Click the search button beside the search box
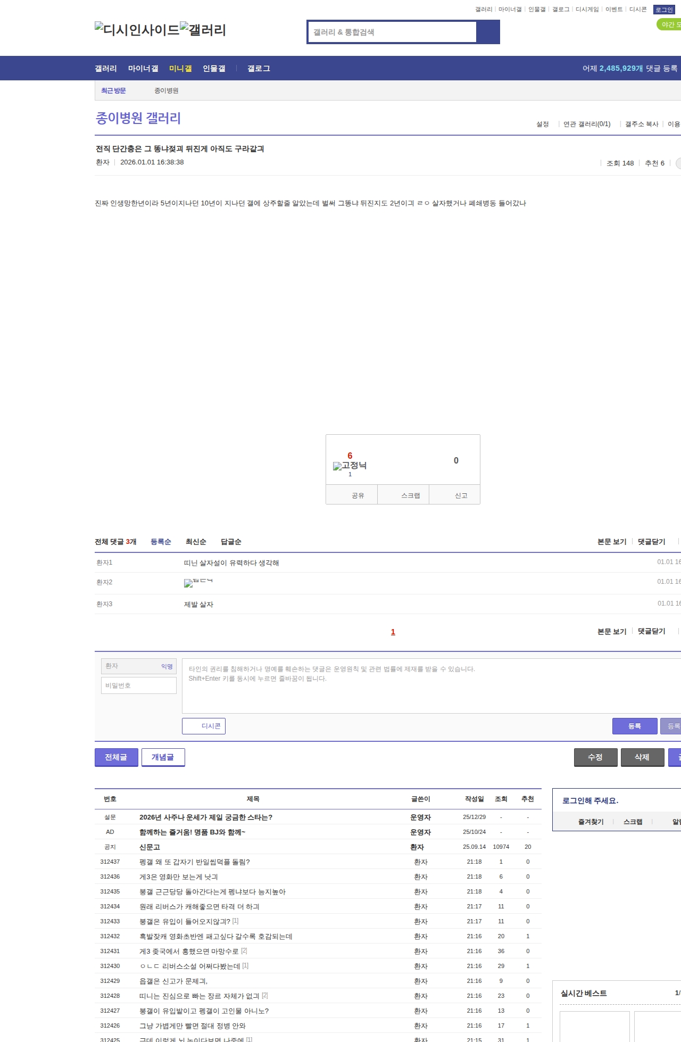The height and width of the screenshot is (1042, 681). point(488,32)
